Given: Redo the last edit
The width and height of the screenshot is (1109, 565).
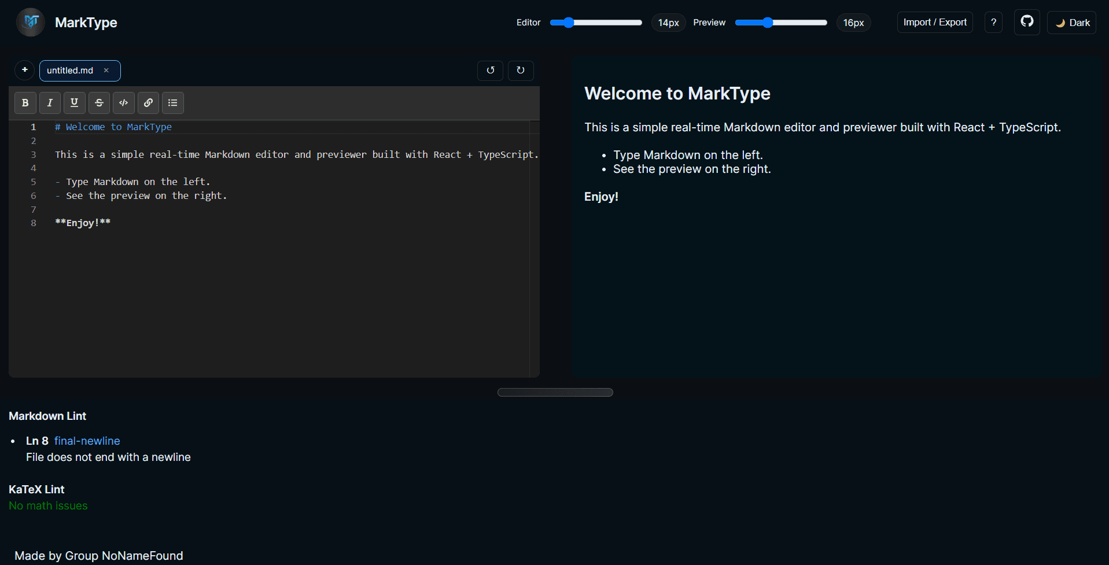Looking at the screenshot, I should tap(520, 70).
